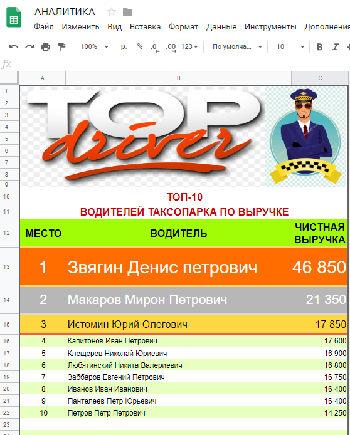The image size is (350, 435).
Task: Open the 123 number formats dropdown
Action: pos(189,46)
